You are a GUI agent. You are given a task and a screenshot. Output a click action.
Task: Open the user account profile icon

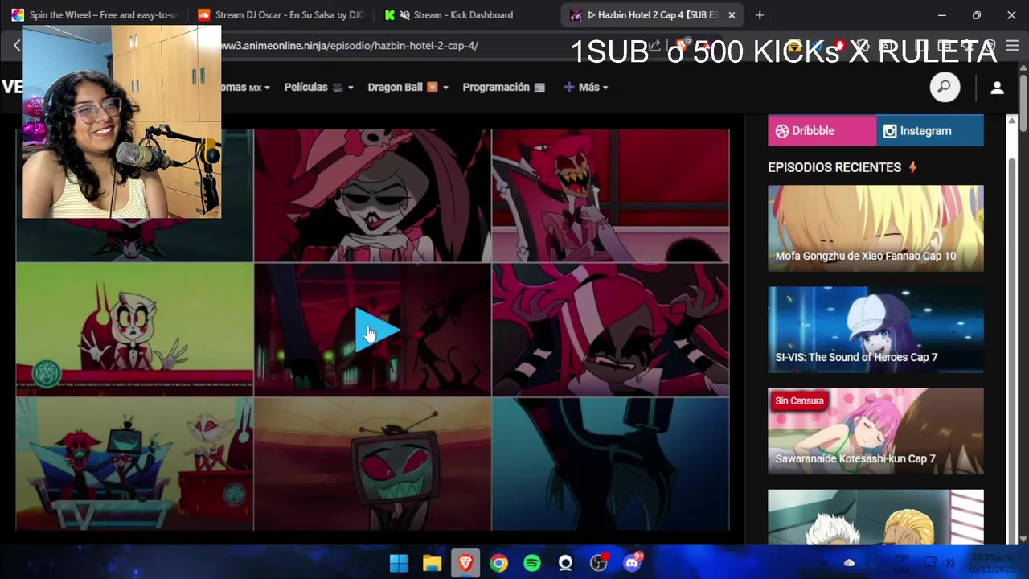coord(997,88)
